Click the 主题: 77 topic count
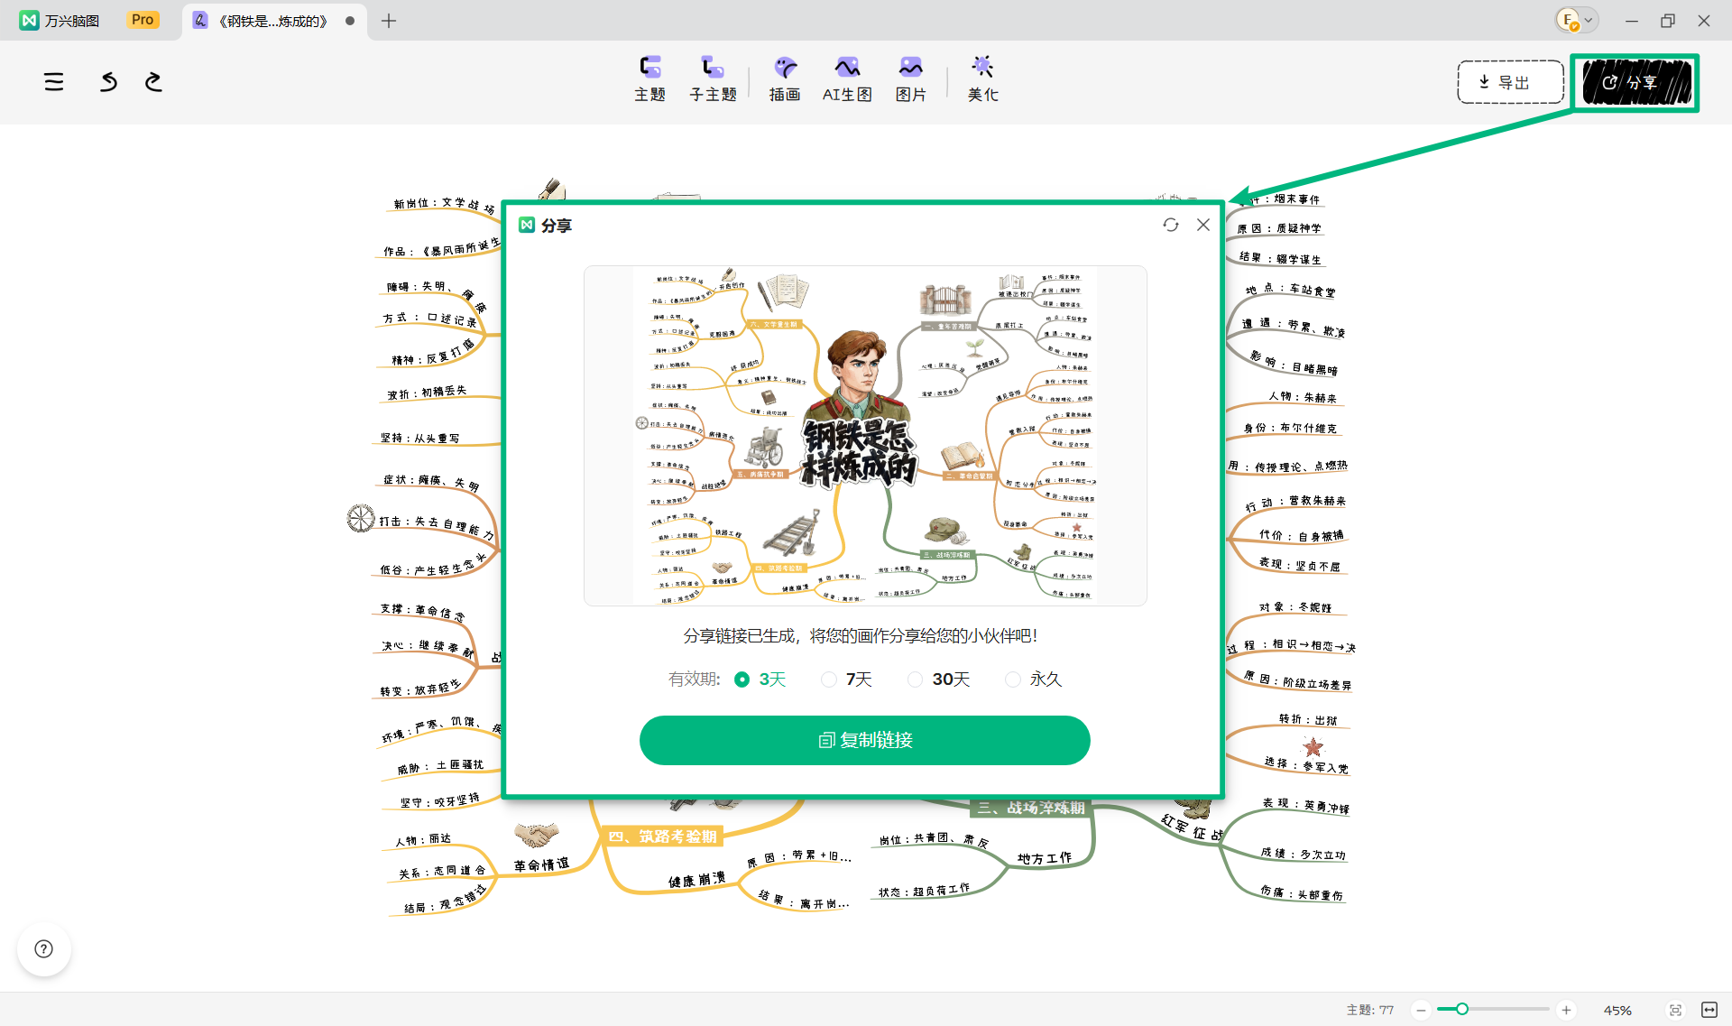This screenshot has height=1026, width=1732. click(1370, 1010)
